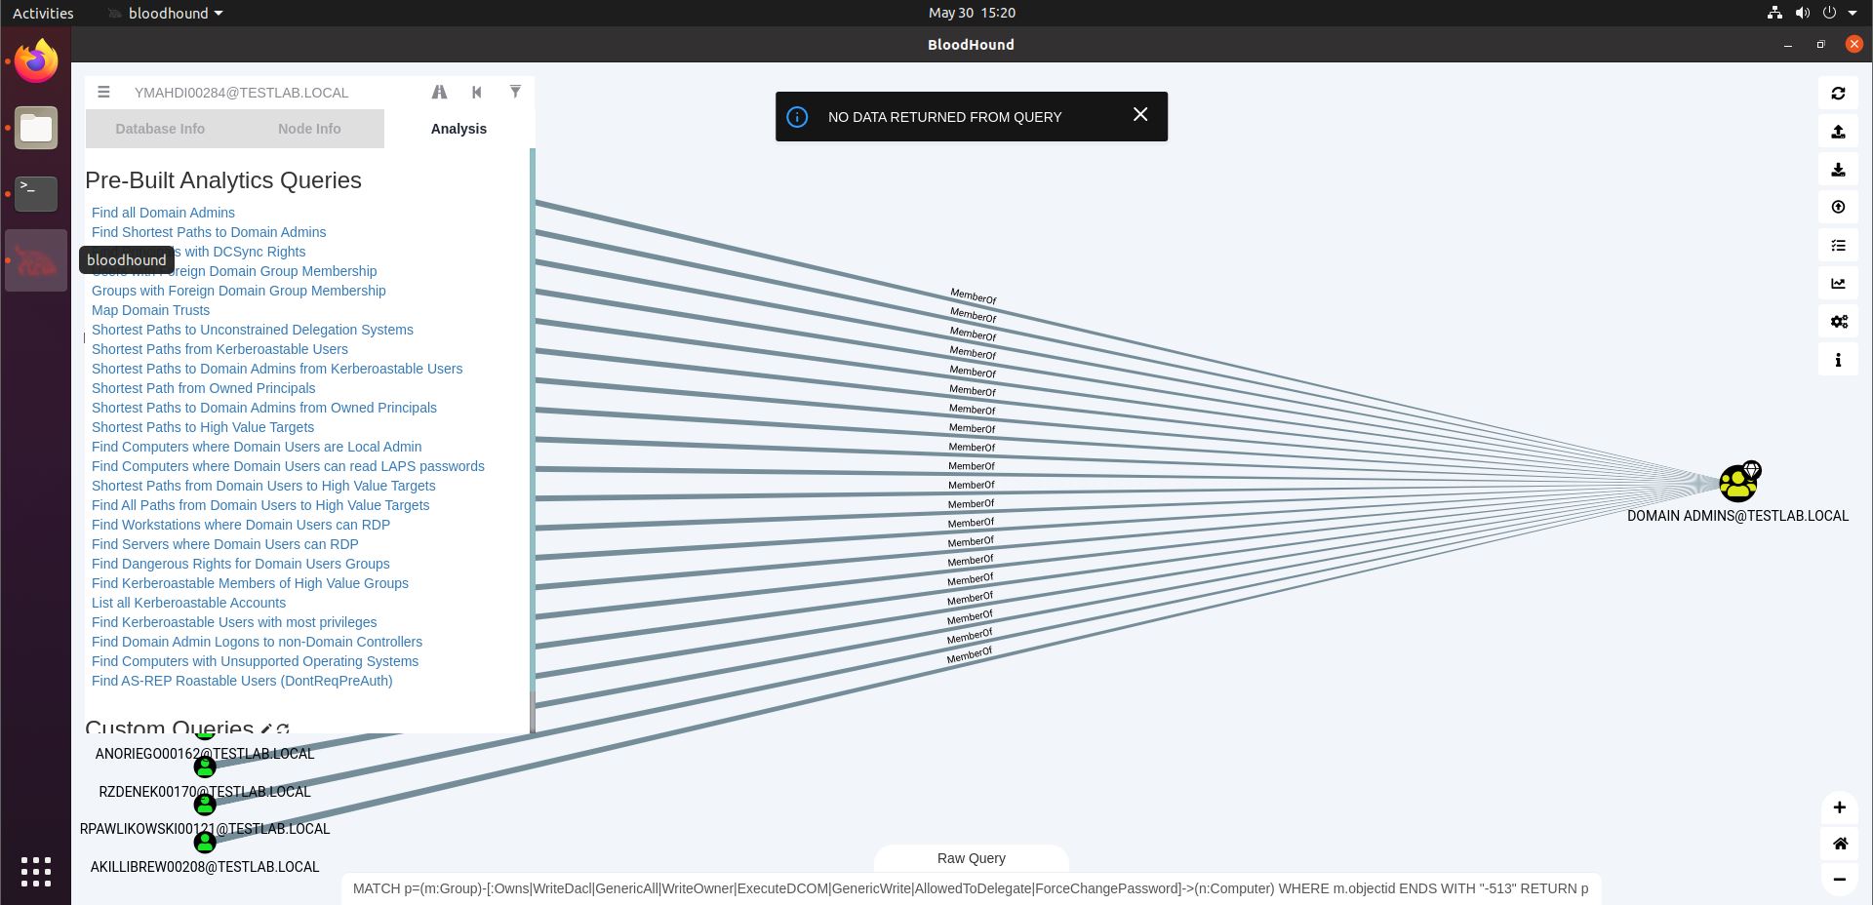This screenshot has width=1873, height=905.
Task: Run Find Domain Admin Logons to non-Domain Controllers
Action: 257,642
